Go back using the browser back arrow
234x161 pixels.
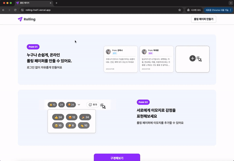(4, 10)
